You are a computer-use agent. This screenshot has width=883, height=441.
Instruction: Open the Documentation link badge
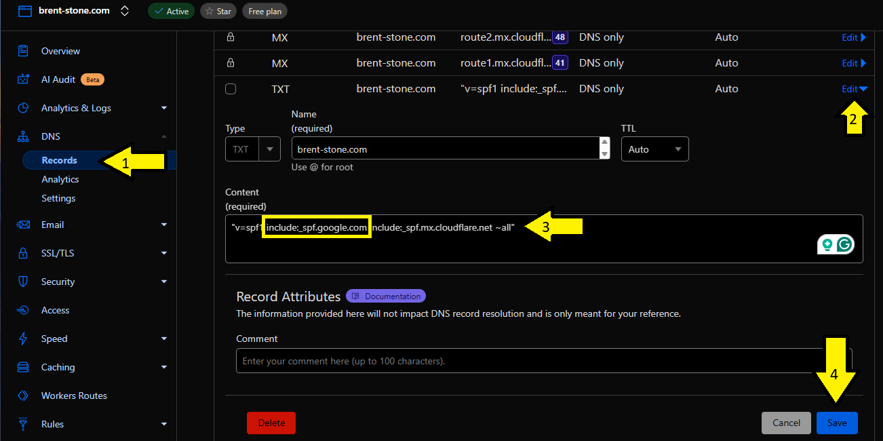(386, 296)
